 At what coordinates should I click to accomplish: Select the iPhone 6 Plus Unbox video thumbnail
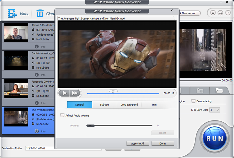[16, 32]
